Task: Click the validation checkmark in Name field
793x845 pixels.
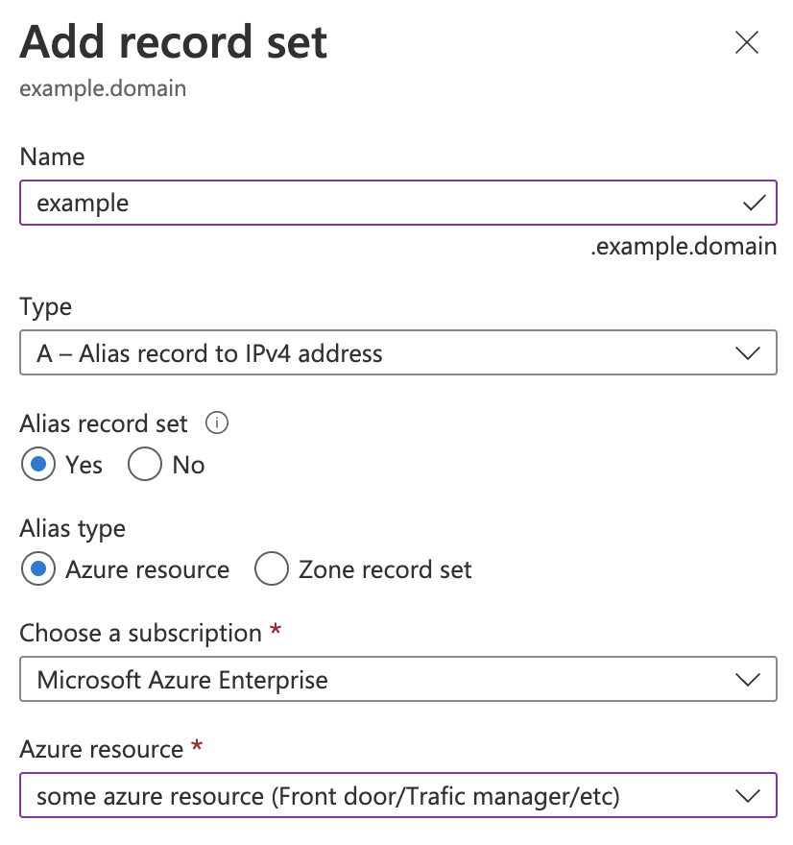Action: tap(755, 203)
